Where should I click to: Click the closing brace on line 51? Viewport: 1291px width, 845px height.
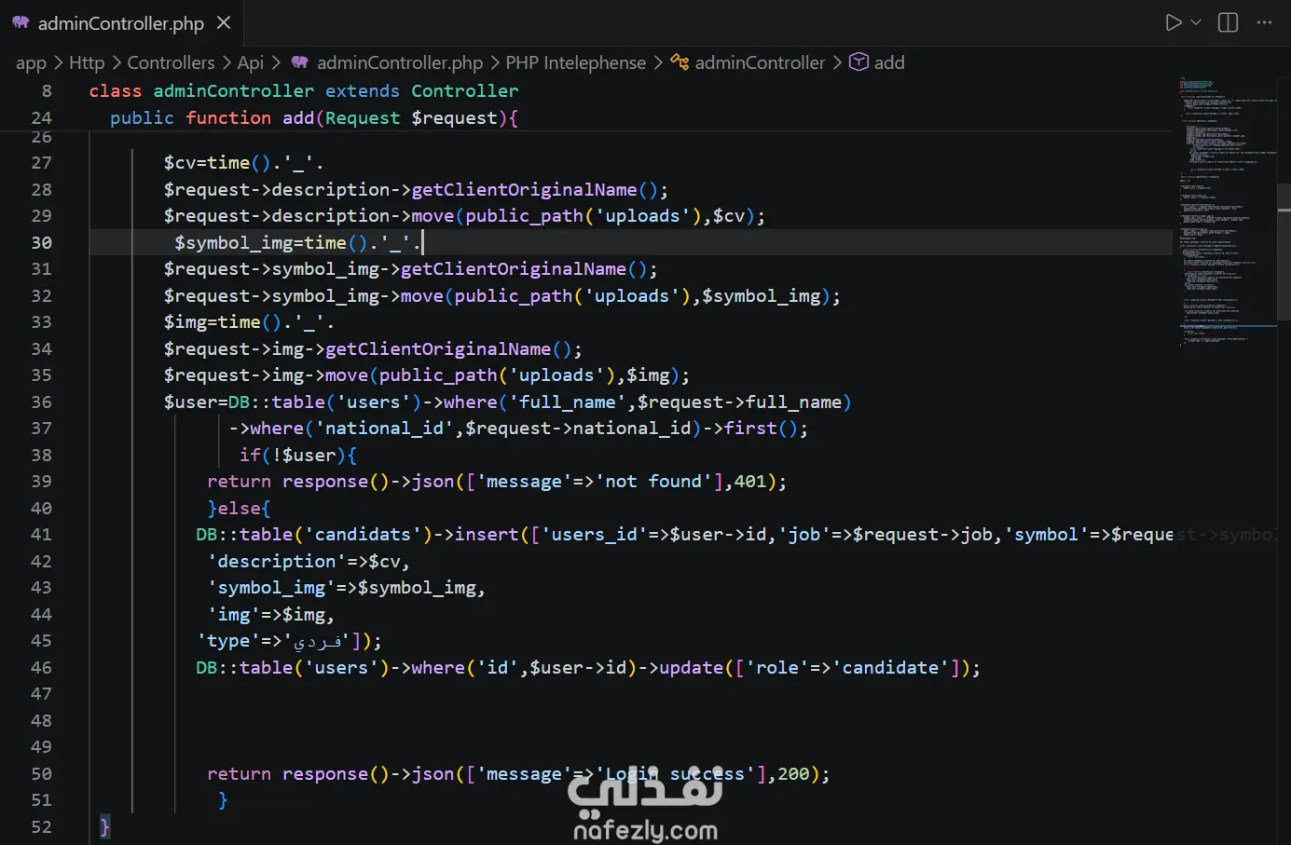[x=223, y=800]
